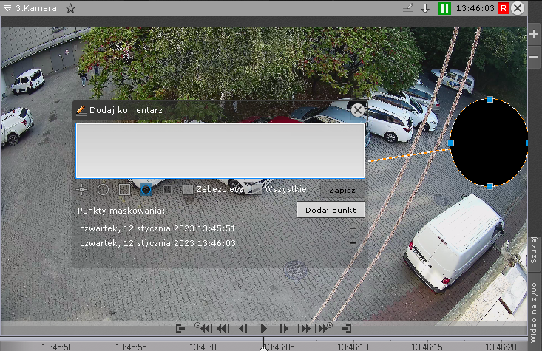Zoom out with the minus button

pyautogui.click(x=535, y=57)
